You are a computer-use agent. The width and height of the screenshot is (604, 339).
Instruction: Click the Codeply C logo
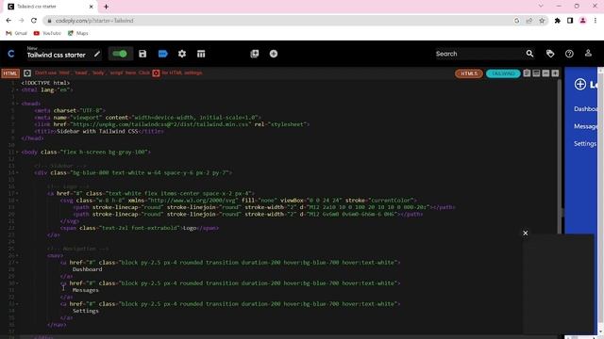click(x=10, y=54)
